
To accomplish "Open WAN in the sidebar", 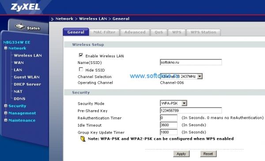I will (x=19, y=63).
